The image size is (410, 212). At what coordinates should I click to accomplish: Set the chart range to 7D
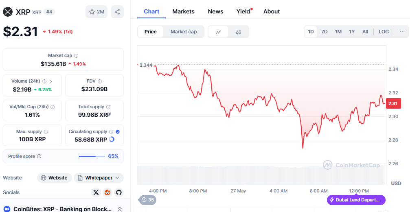(324, 32)
